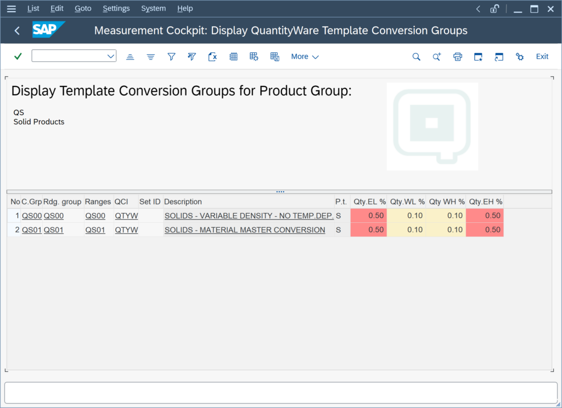Select the Set ID column header
Image resolution: width=562 pixels, height=408 pixels.
tap(150, 202)
